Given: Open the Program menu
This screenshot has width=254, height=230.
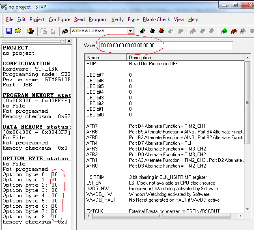Looking at the screenshot, I should tap(98, 19).
